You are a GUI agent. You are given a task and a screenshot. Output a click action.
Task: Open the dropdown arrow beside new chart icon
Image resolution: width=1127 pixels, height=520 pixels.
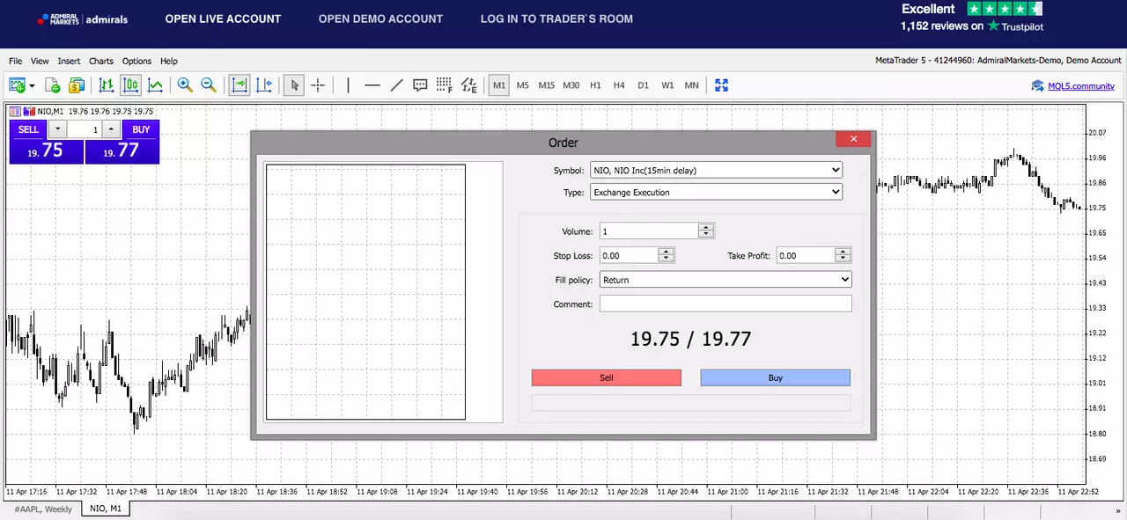(33, 85)
